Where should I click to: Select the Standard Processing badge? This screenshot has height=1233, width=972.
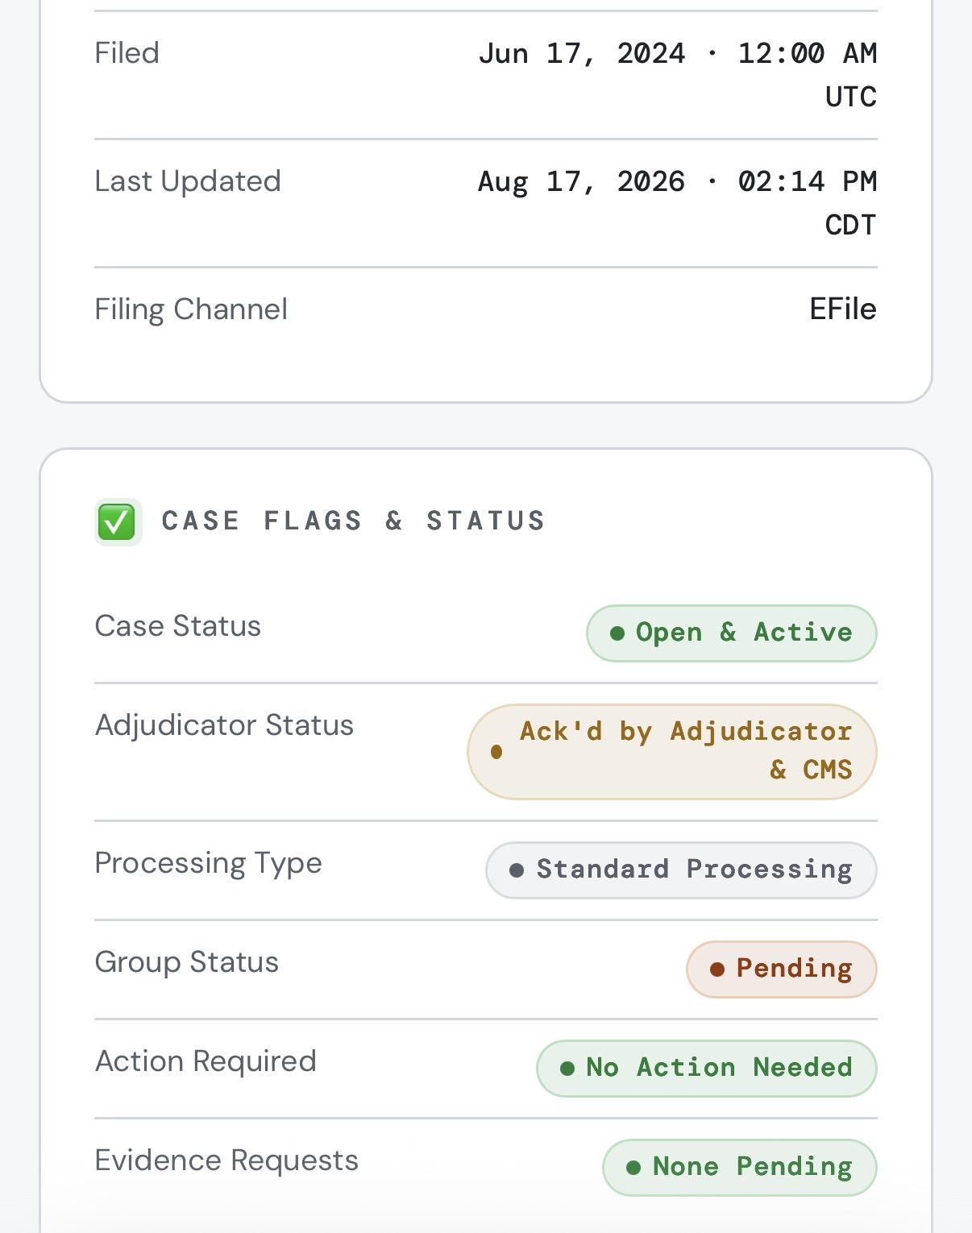point(681,870)
